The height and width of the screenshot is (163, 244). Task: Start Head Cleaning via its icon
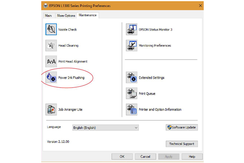pos(51,45)
